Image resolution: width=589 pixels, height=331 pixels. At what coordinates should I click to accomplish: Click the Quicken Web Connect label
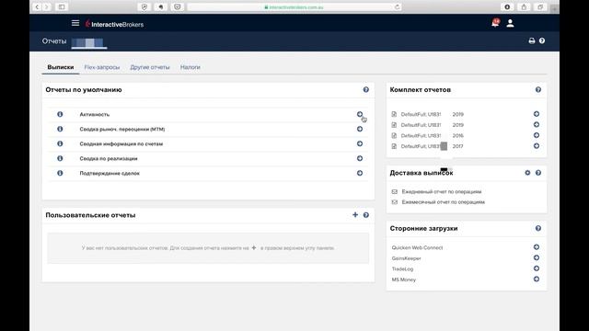click(x=417, y=247)
